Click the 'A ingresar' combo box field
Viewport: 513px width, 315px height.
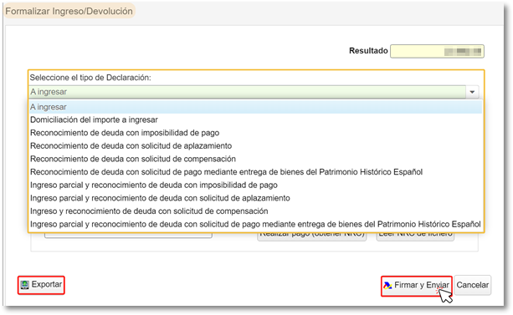click(248, 92)
